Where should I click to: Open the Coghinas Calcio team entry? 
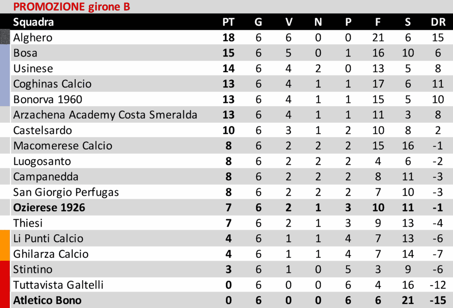click(x=52, y=84)
